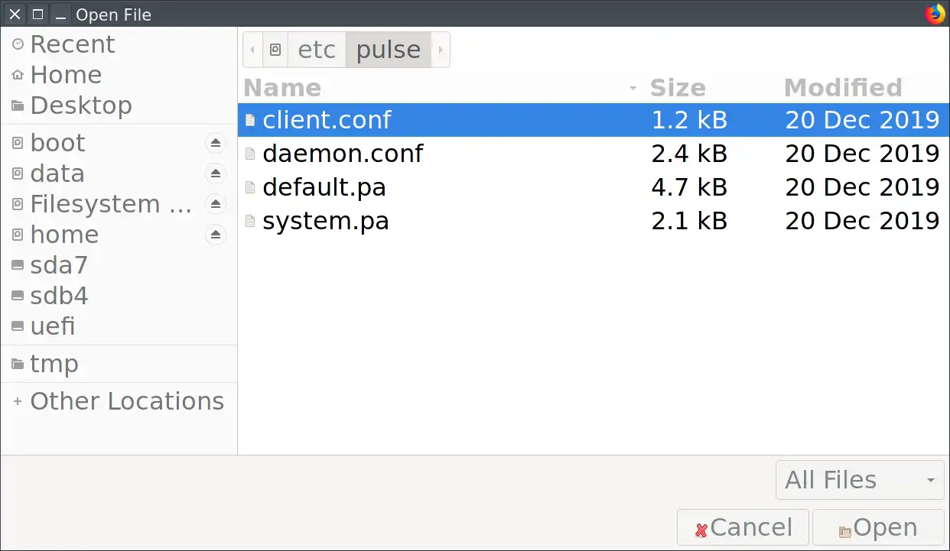Viewport: 950px width, 551px height.
Task: Click the daemon.conf file icon
Action: tap(249, 154)
